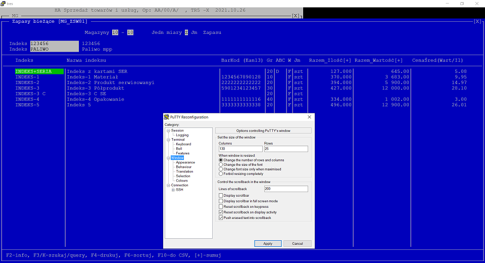The image size is (485, 263).
Task: Click the Indeks field containing 123456
Action: pos(55,43)
